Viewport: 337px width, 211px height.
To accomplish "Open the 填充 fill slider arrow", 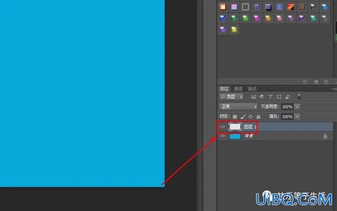I will point(297,116).
